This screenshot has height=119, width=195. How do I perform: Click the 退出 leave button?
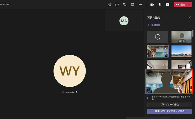(x=180, y=5)
